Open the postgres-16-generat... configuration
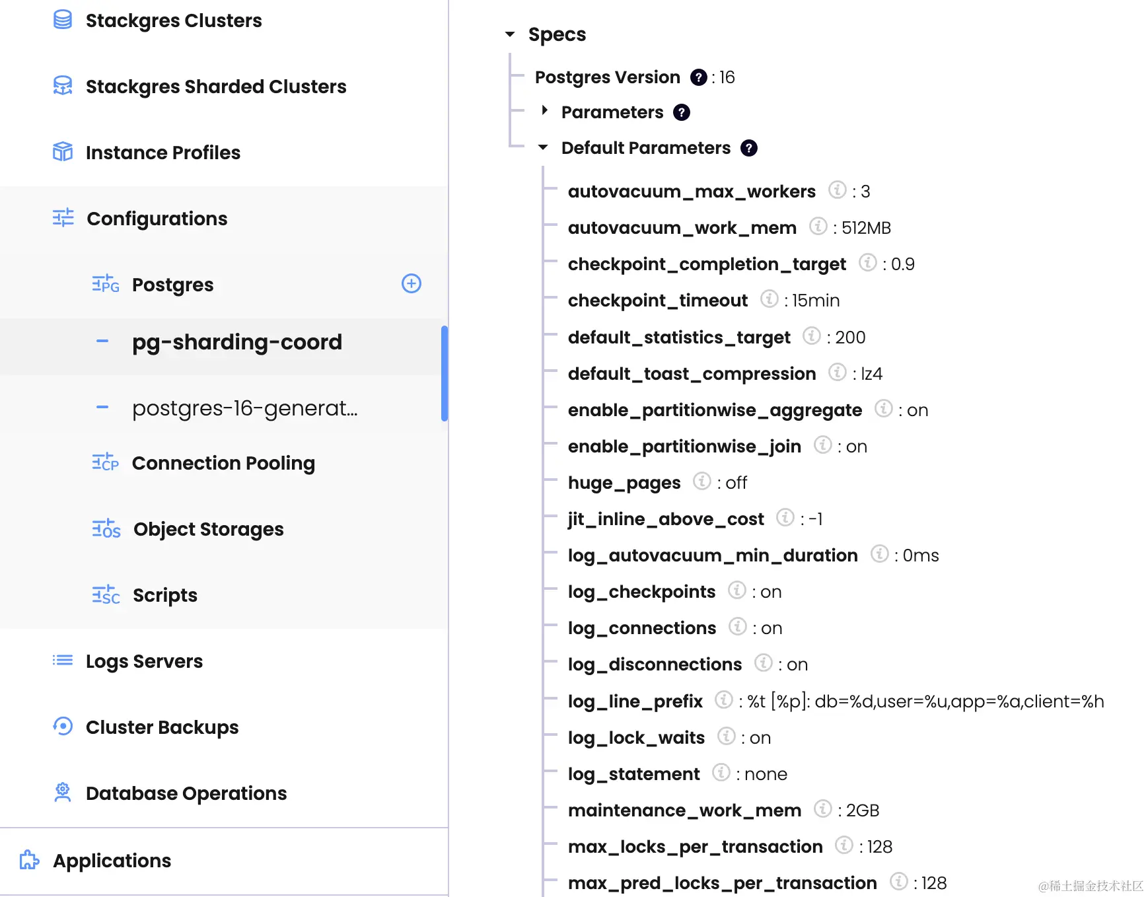Viewport: 1148px width, 897px height. coord(244,408)
